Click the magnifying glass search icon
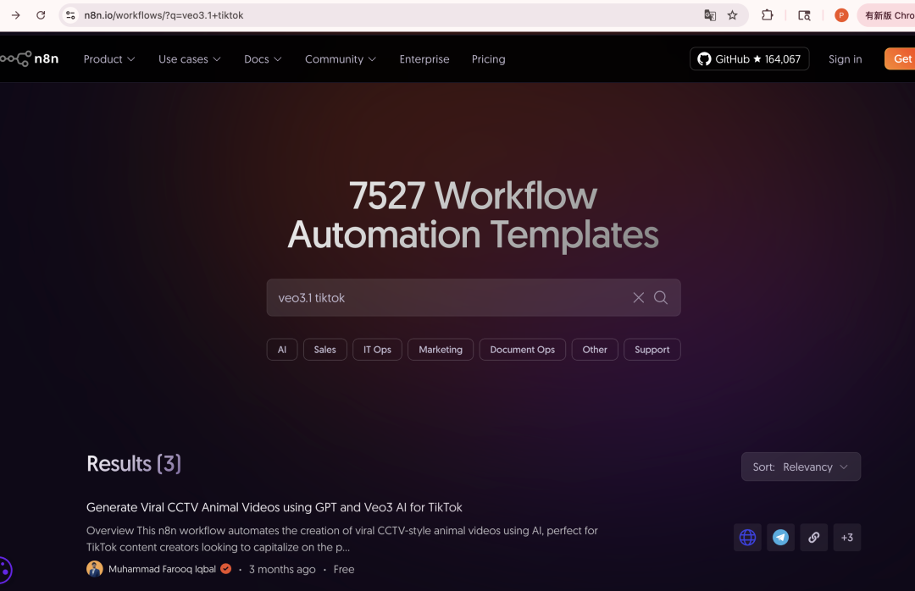Viewport: 915px width, 591px height. (x=661, y=297)
